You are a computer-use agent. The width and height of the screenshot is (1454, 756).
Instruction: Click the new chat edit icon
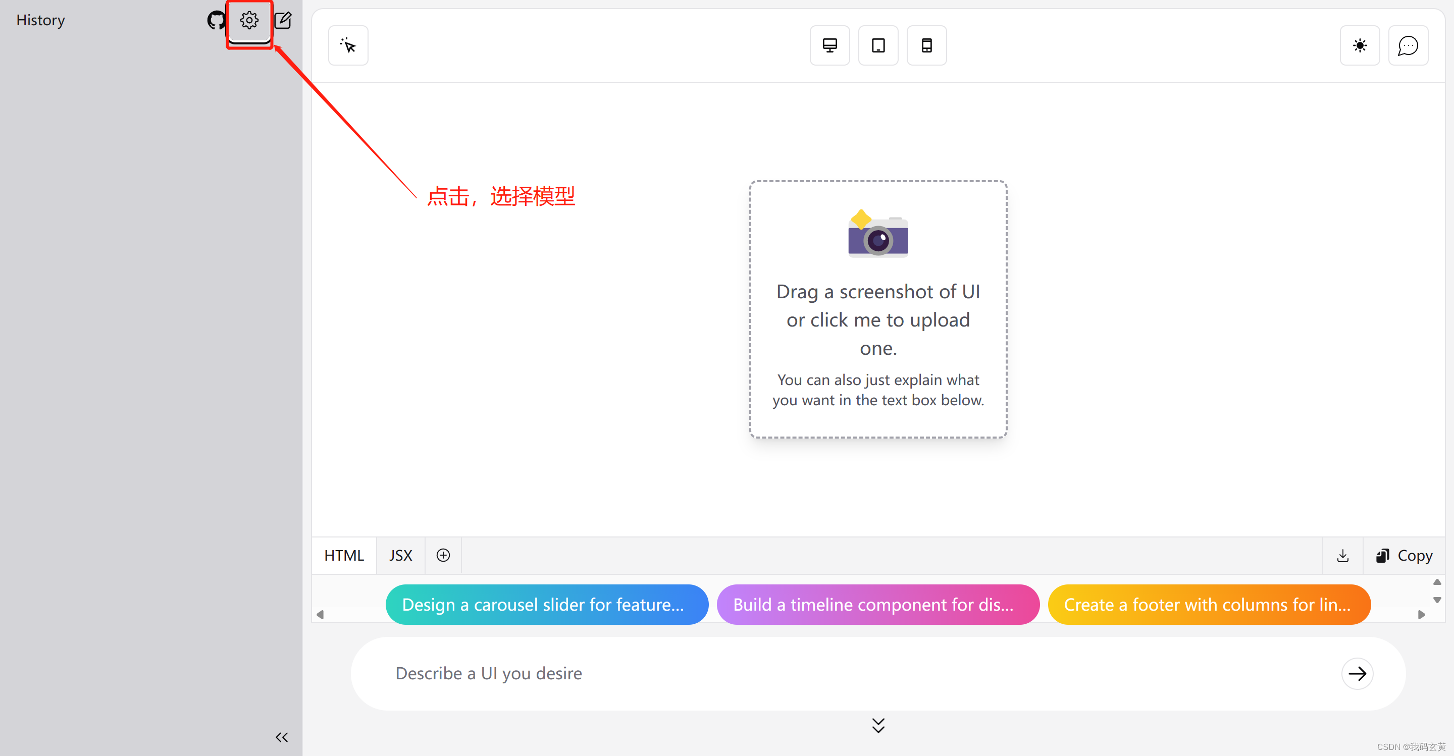pyautogui.click(x=283, y=21)
